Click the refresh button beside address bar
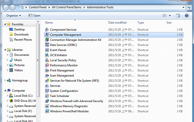The height and width of the screenshot is (122, 194). pos(189,7)
